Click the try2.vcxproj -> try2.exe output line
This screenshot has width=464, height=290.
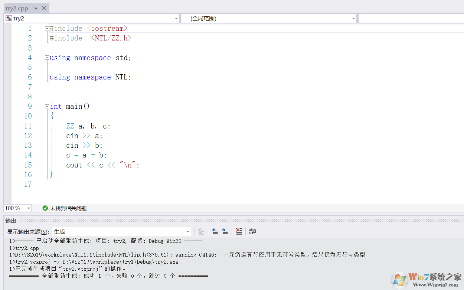(x=94, y=262)
